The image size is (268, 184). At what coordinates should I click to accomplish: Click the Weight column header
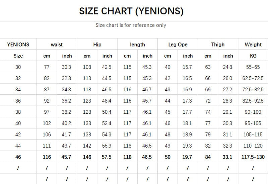pyautogui.click(x=253, y=44)
